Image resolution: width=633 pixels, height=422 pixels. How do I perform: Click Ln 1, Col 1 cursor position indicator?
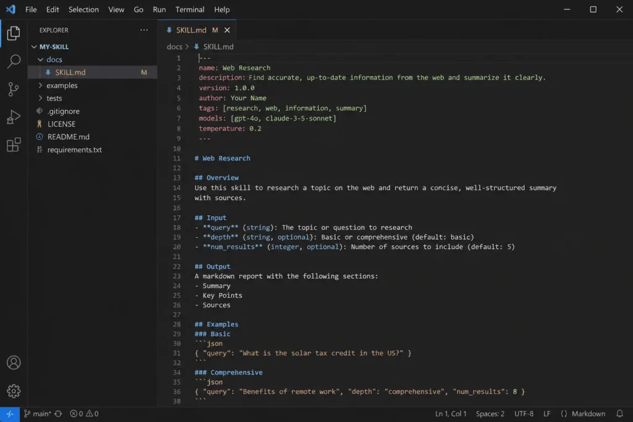[x=451, y=414]
